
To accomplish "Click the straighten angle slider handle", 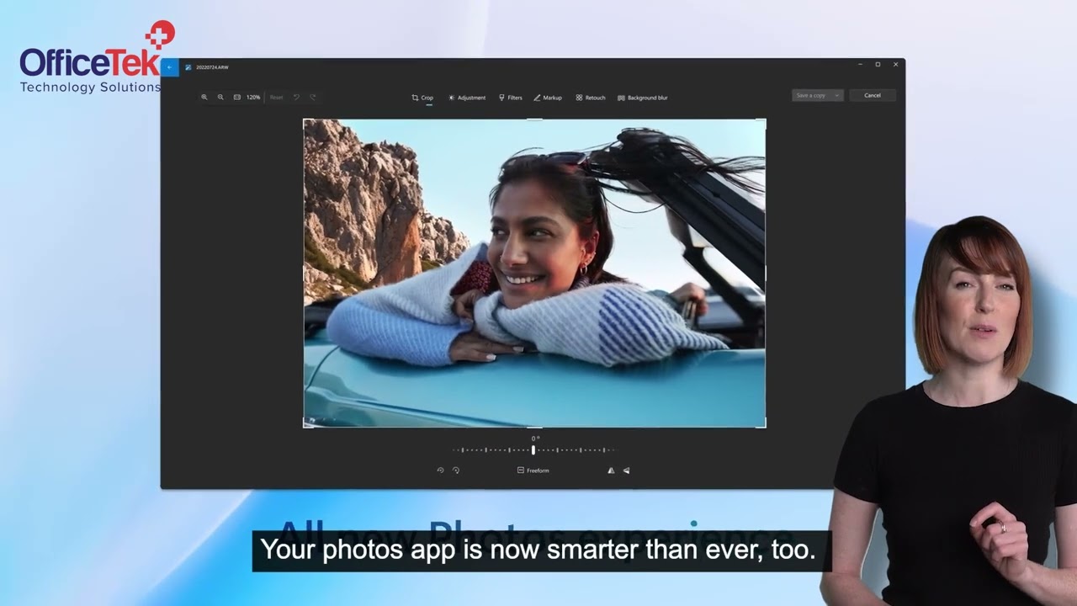I will [x=533, y=450].
